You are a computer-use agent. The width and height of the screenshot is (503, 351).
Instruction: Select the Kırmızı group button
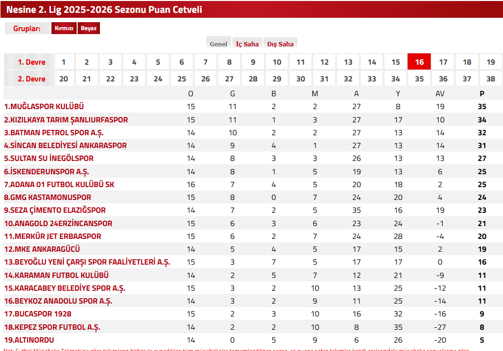(64, 29)
